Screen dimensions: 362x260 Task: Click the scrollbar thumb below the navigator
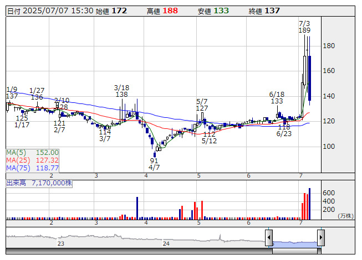pos(294,251)
